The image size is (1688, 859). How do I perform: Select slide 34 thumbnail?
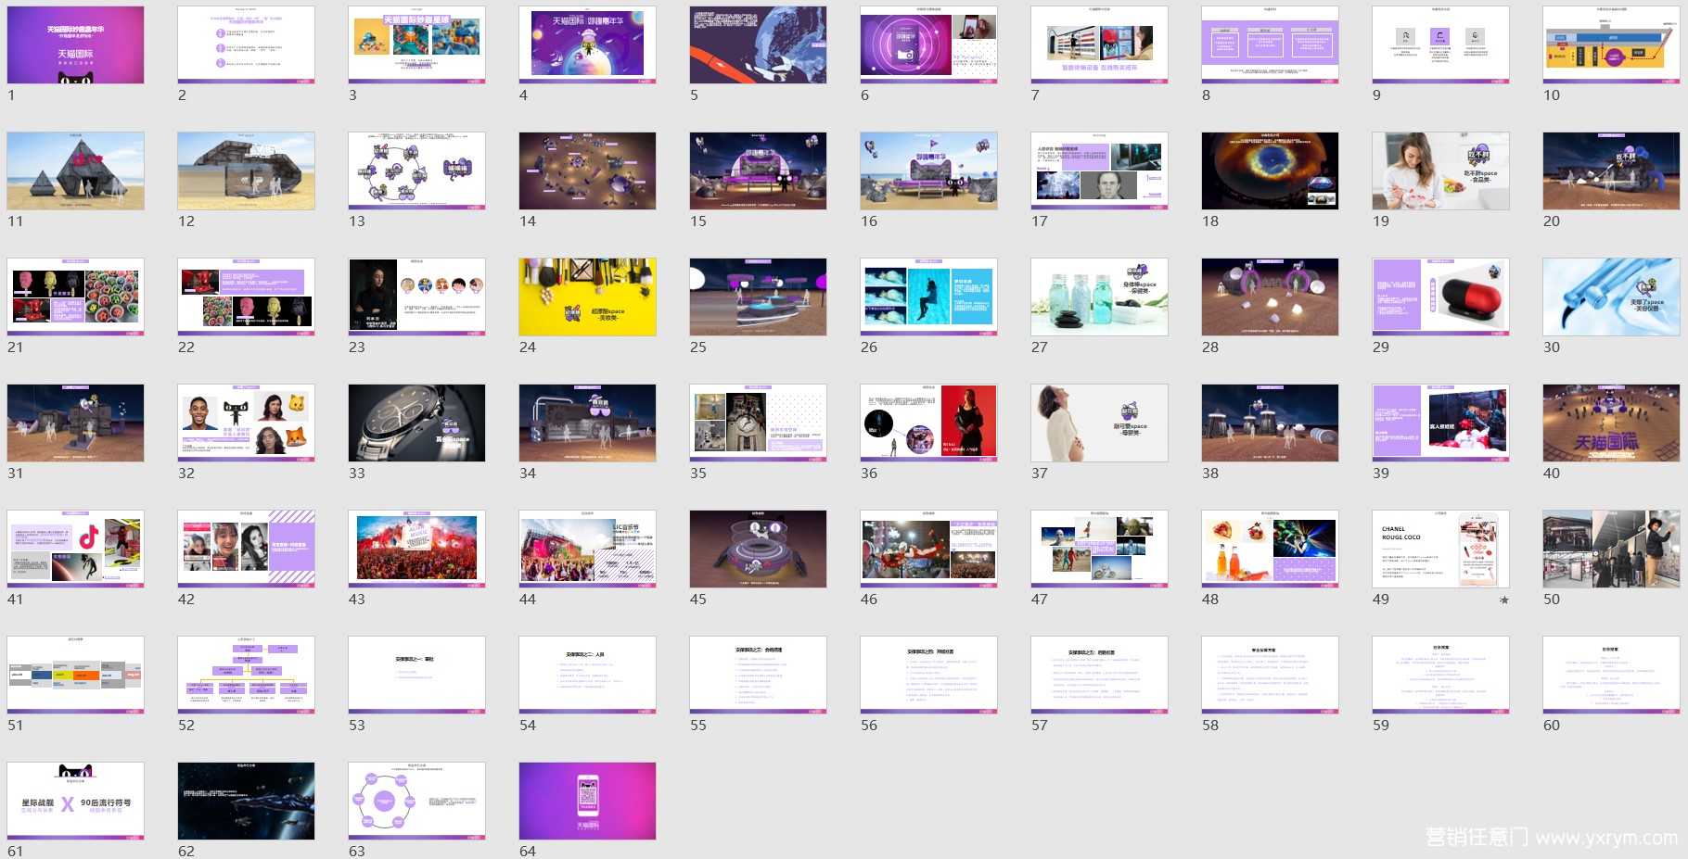coord(587,423)
